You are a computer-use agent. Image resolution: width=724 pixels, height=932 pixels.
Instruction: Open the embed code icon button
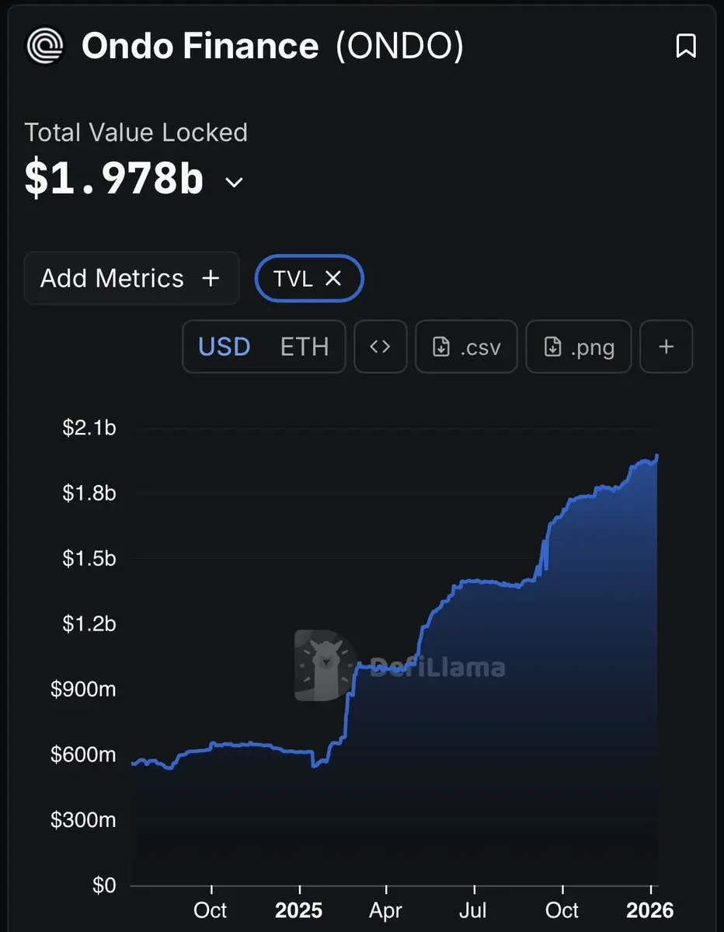point(380,347)
